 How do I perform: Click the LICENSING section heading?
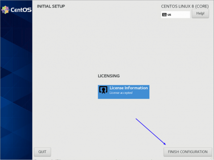coord(109,76)
